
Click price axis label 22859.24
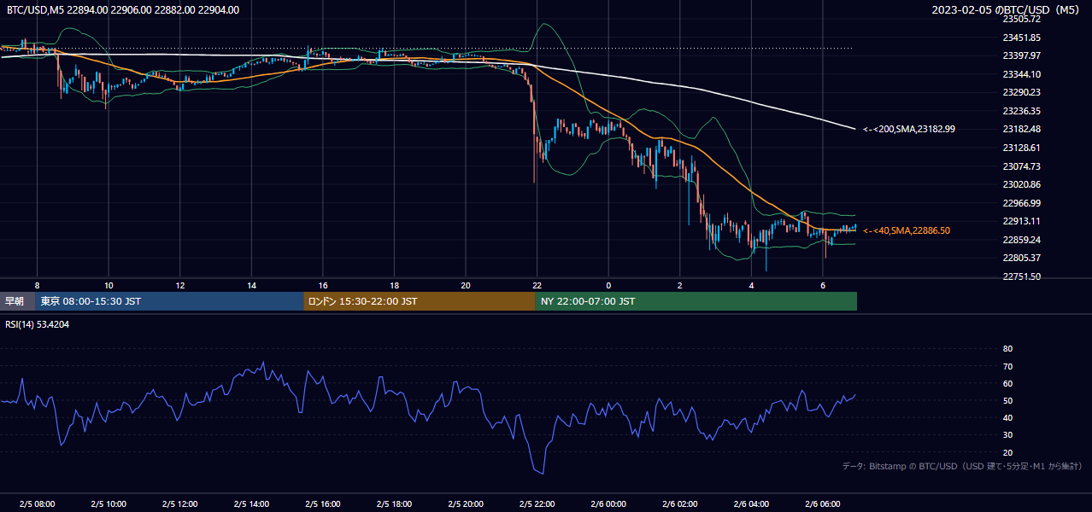coord(1021,240)
